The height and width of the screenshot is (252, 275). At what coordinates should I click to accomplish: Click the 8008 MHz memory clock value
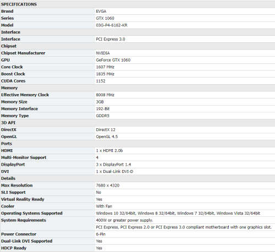tap(105, 95)
